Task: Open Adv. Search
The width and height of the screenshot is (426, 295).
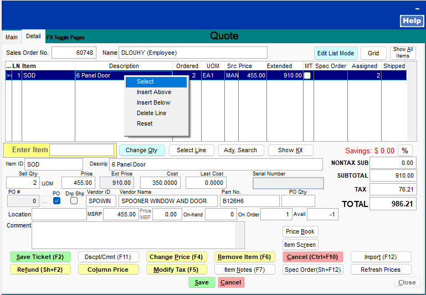Action: coord(240,150)
